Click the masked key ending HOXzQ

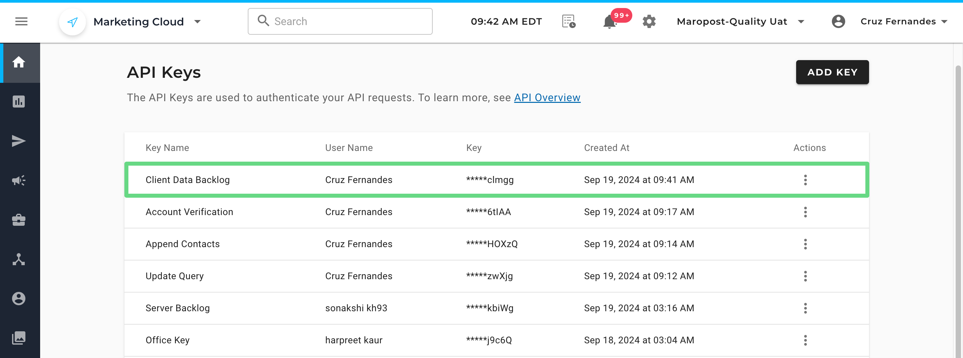click(492, 244)
